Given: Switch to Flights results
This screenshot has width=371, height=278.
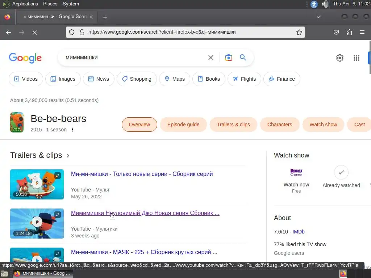Looking at the screenshot, I should [x=245, y=79].
